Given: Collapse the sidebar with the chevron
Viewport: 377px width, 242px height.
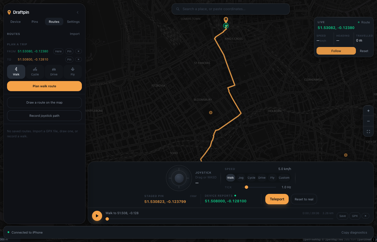Looking at the screenshot, I should tap(78, 12).
